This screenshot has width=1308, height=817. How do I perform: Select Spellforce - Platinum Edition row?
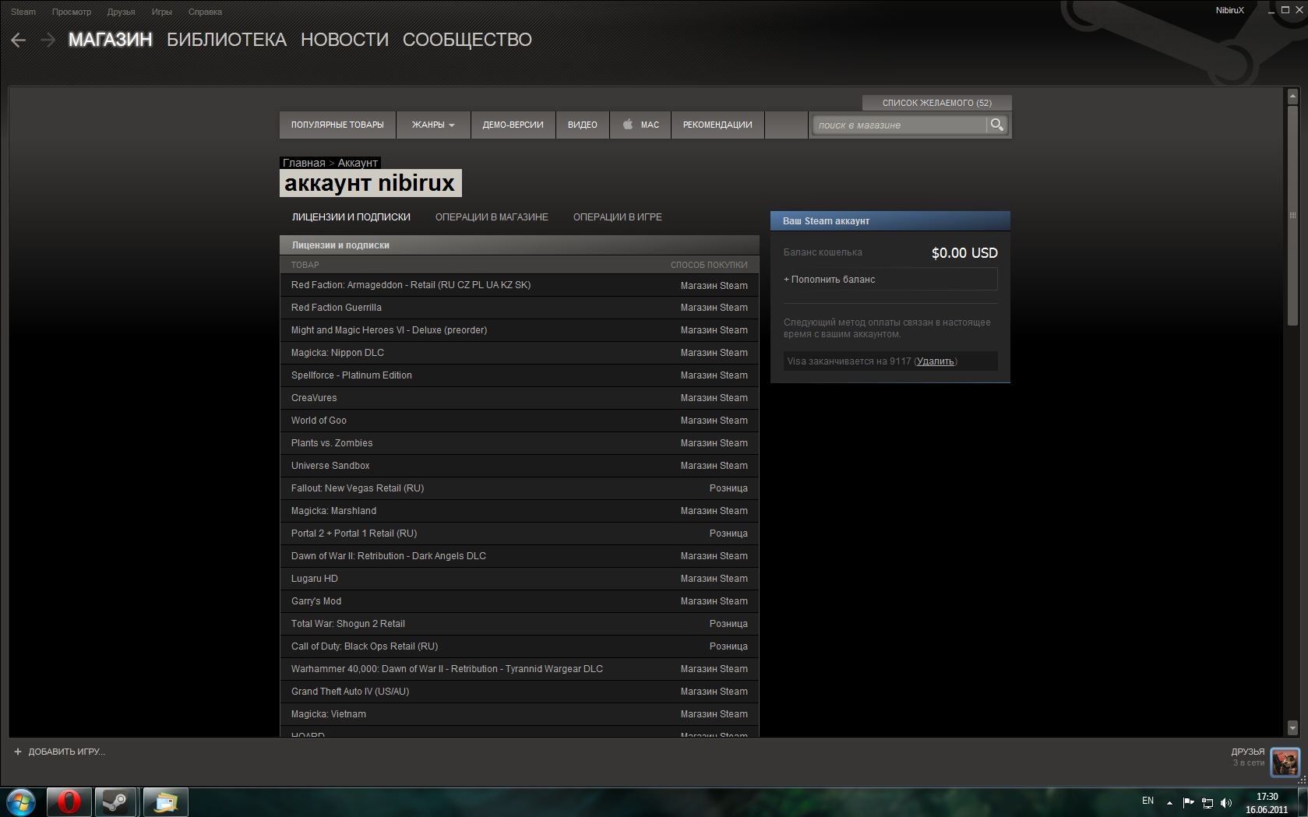[x=520, y=375]
